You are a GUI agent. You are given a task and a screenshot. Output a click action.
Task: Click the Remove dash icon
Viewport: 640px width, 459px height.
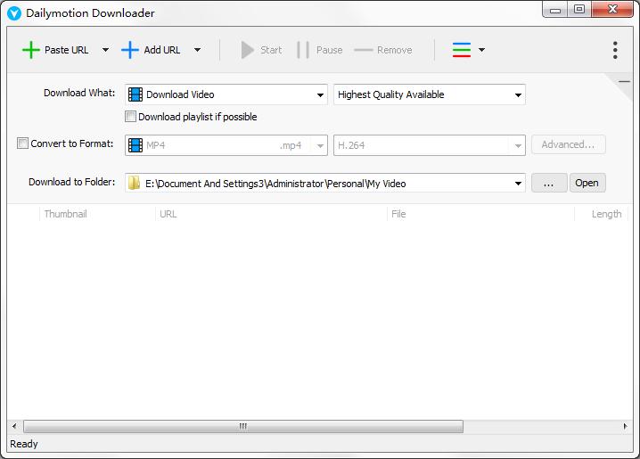point(363,50)
